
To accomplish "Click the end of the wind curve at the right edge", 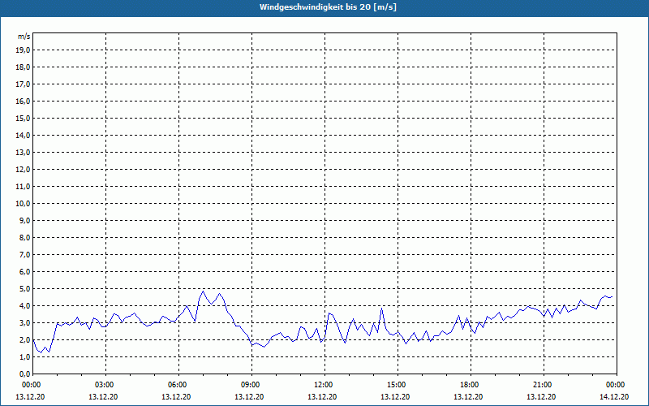I will 612,297.
